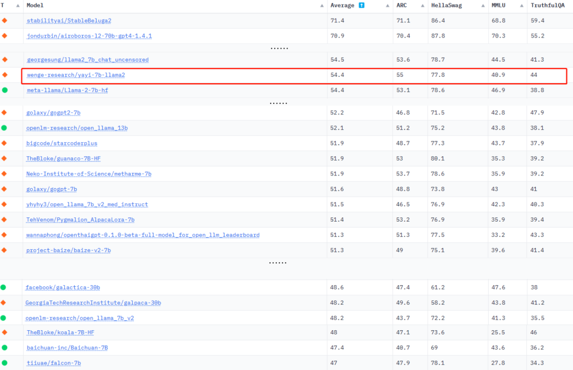
Task: Click the green circle beside tiiuae/falcon-7b
Action: [5, 363]
